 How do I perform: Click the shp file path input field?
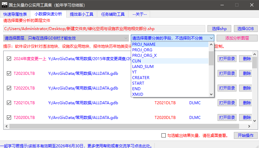pyautogui.click(x=104, y=28)
